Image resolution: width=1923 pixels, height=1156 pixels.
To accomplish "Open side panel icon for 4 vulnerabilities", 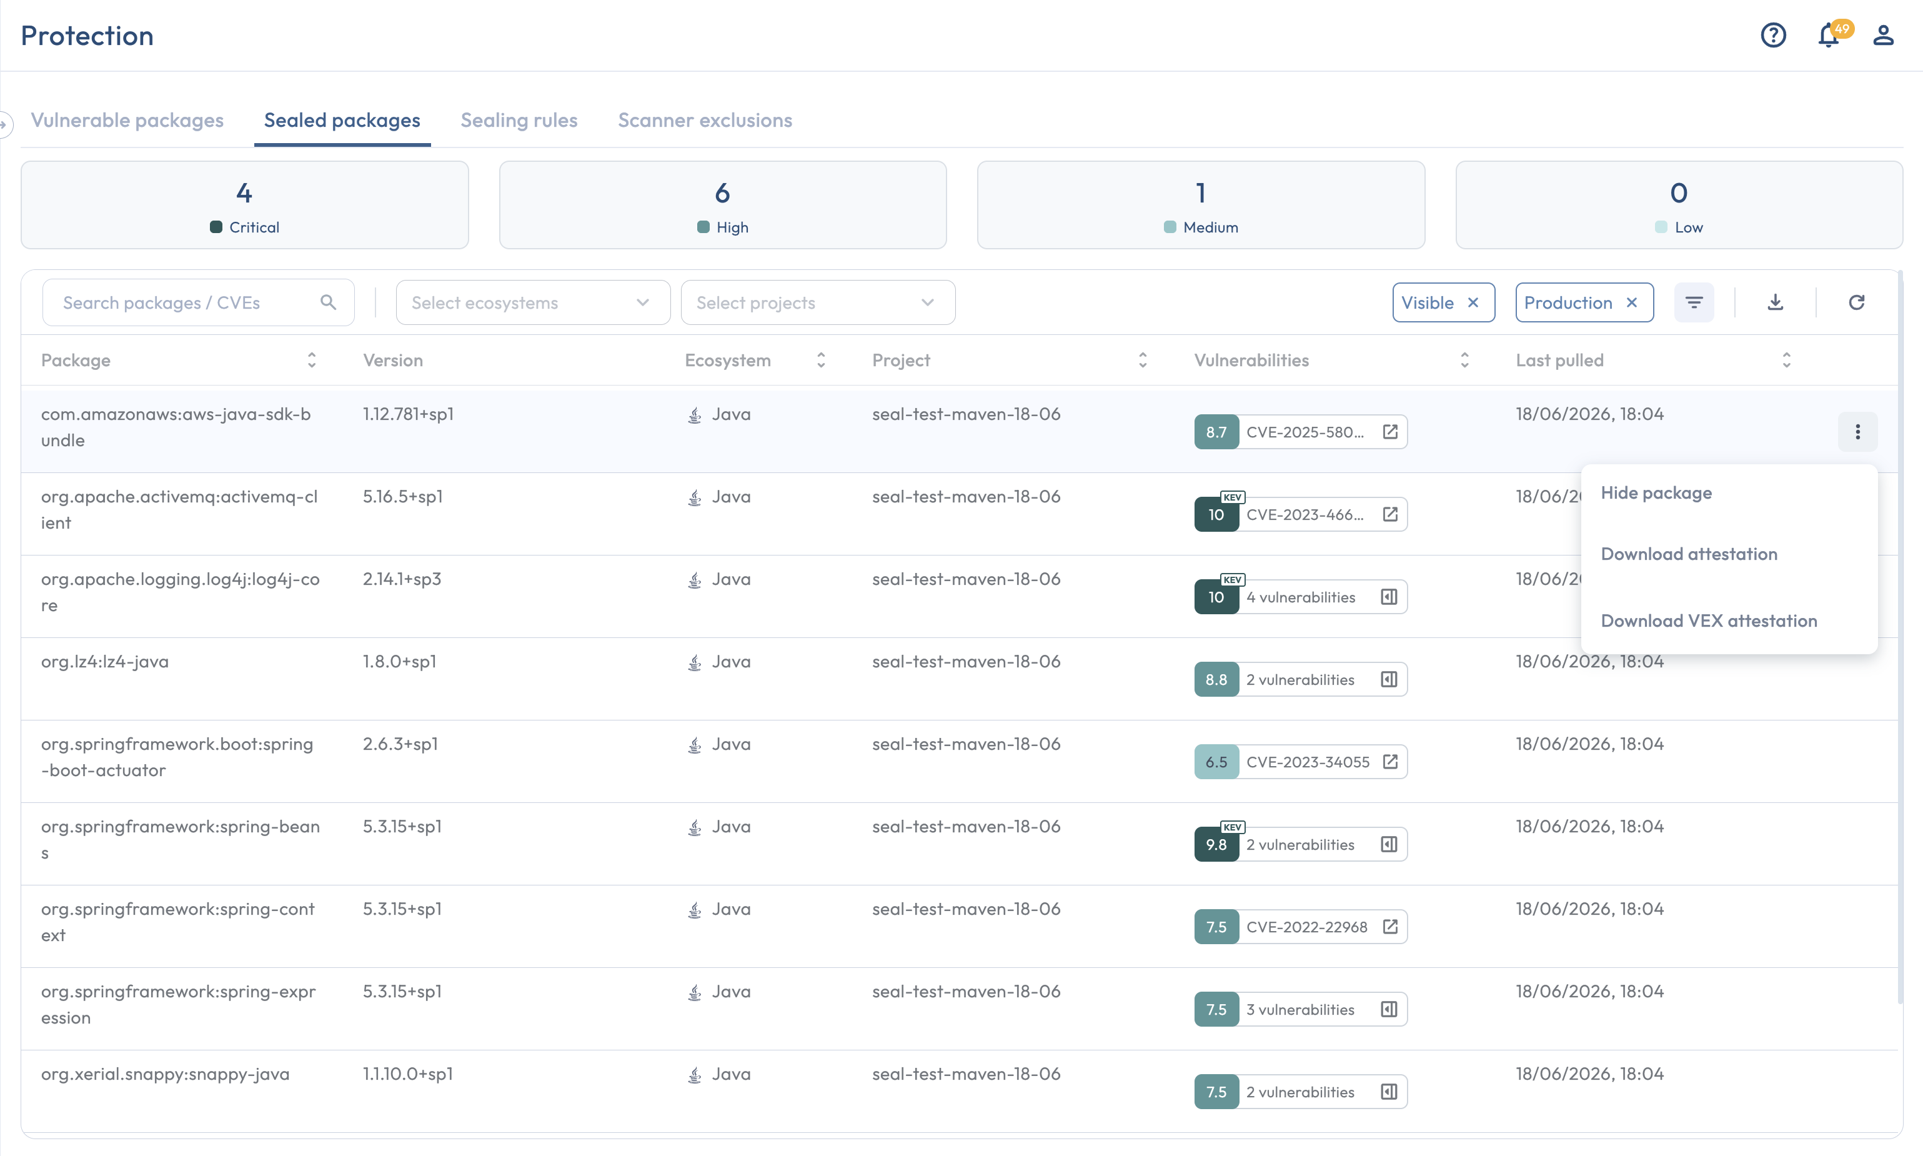I will point(1389,597).
